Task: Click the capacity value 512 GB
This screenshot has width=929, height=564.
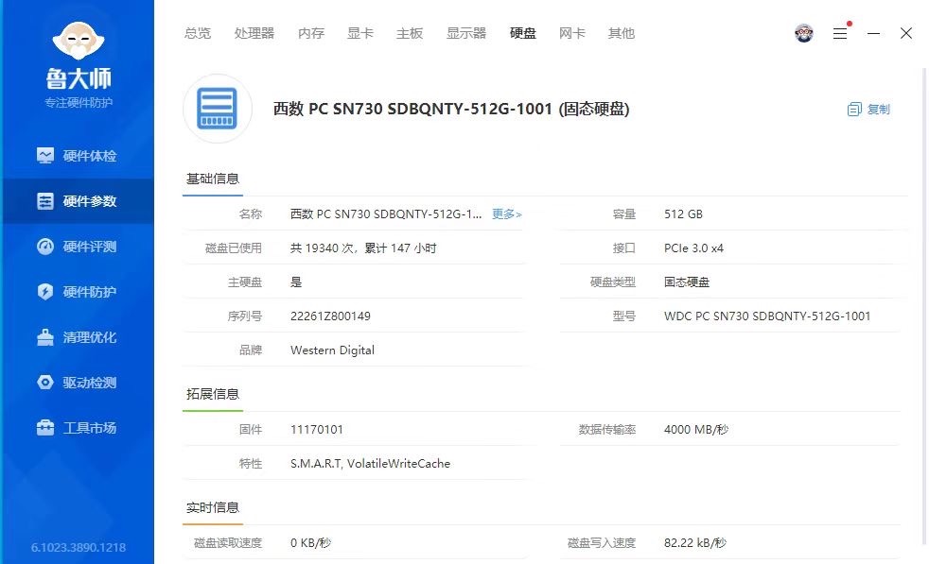Action: pyautogui.click(x=683, y=214)
